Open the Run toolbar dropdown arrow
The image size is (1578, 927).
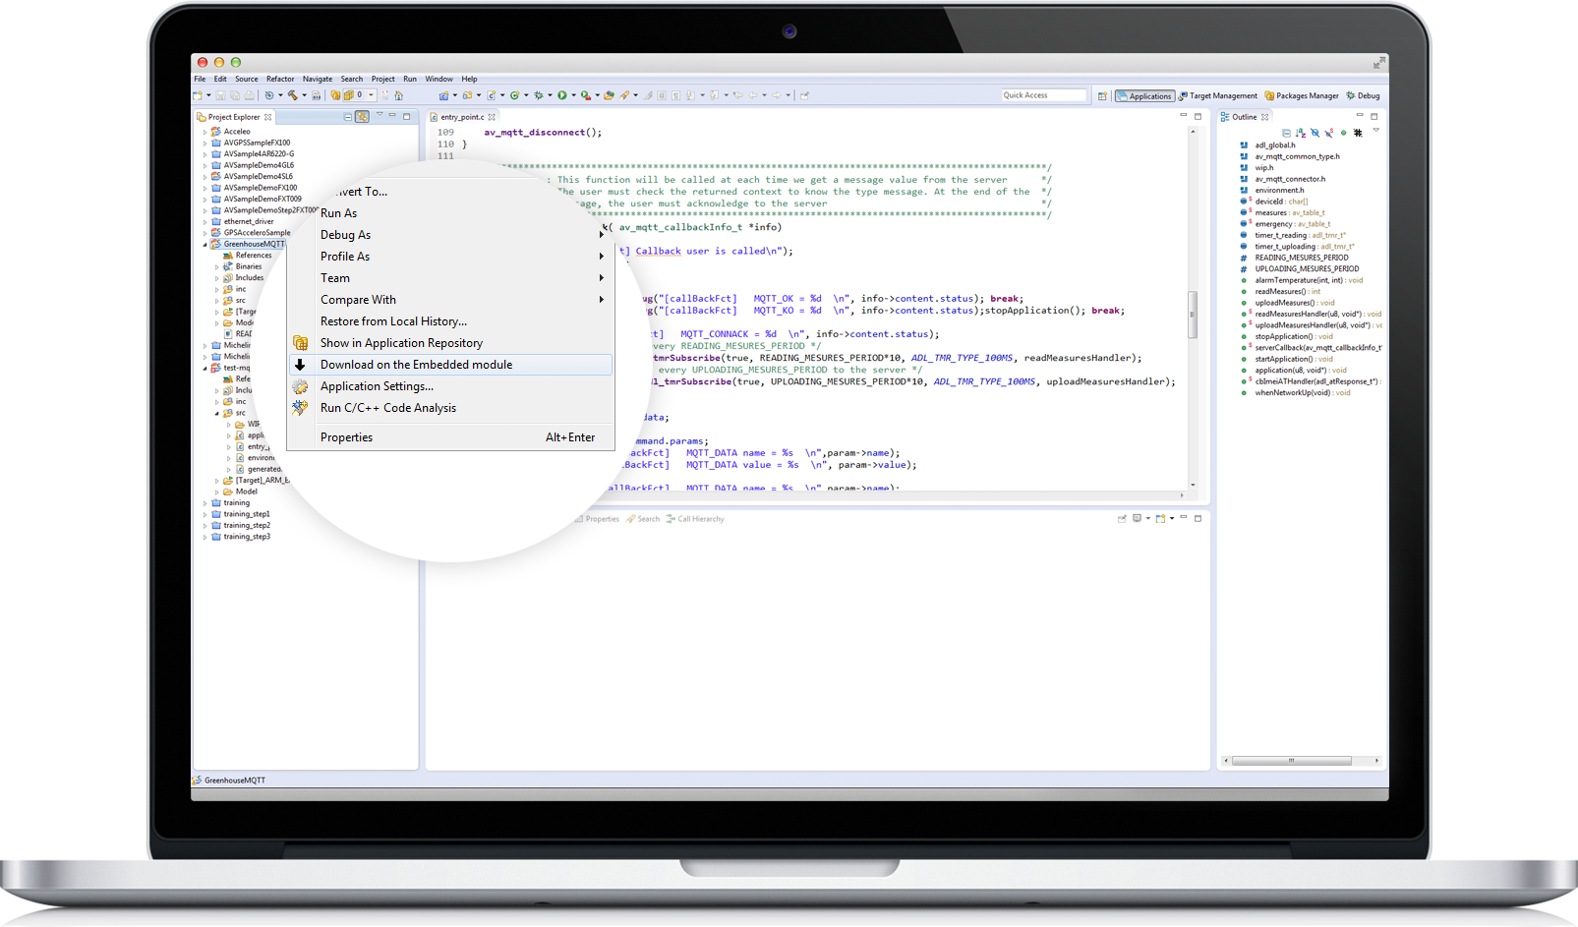click(573, 95)
